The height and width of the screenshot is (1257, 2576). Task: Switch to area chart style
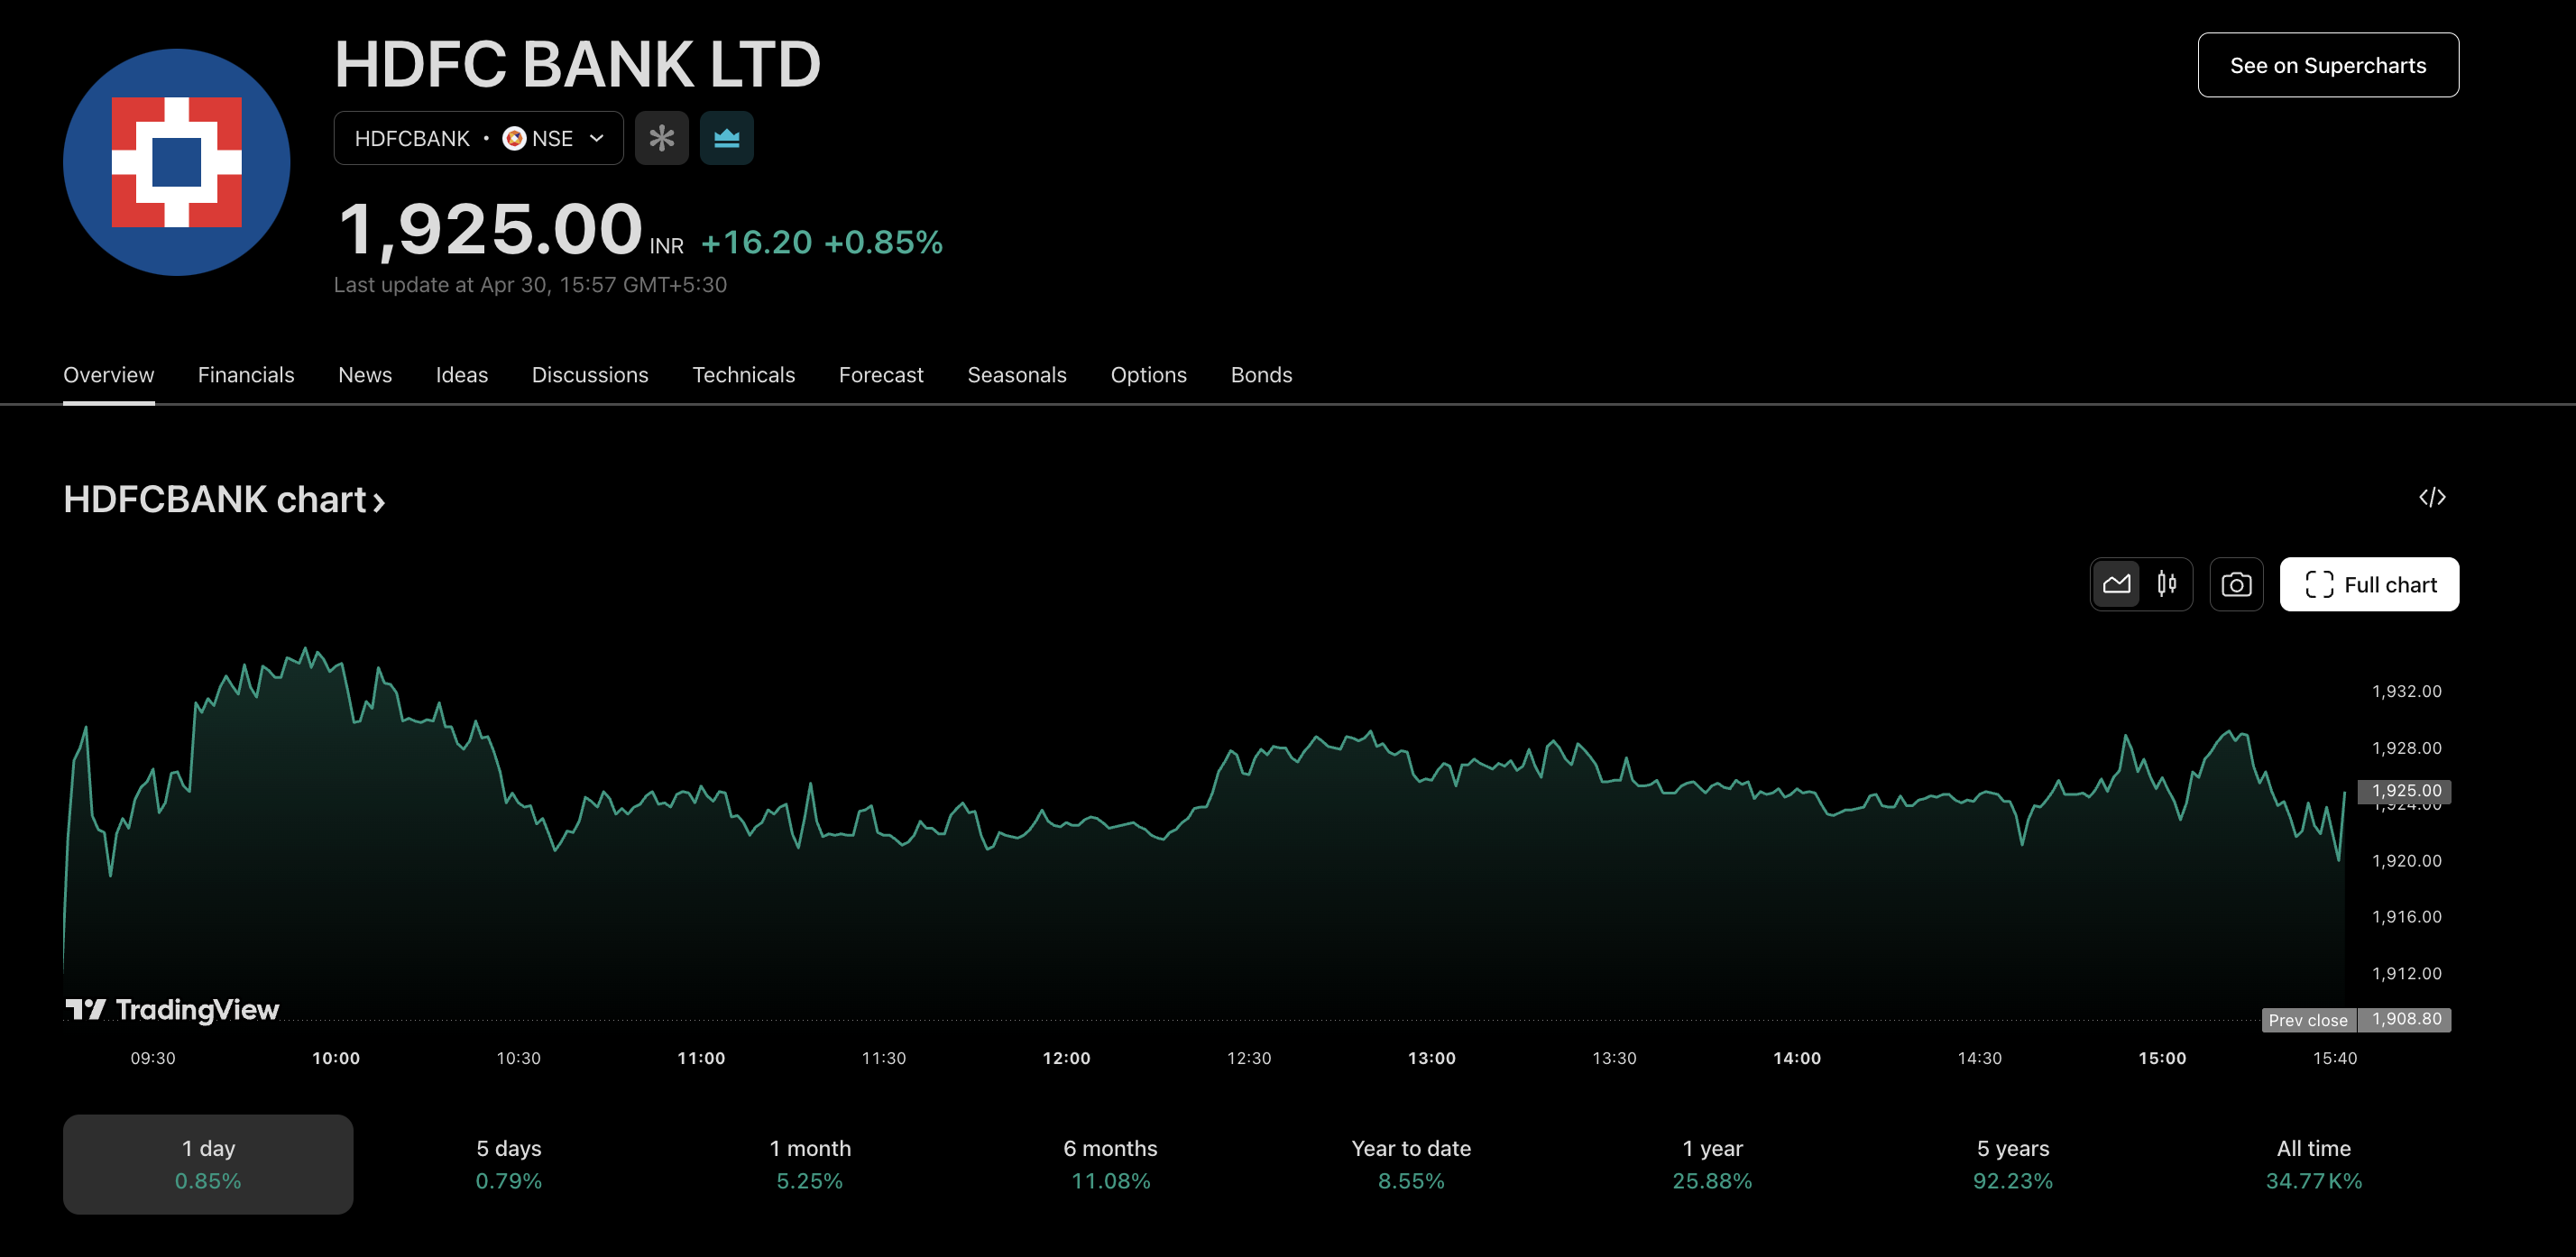(2116, 584)
